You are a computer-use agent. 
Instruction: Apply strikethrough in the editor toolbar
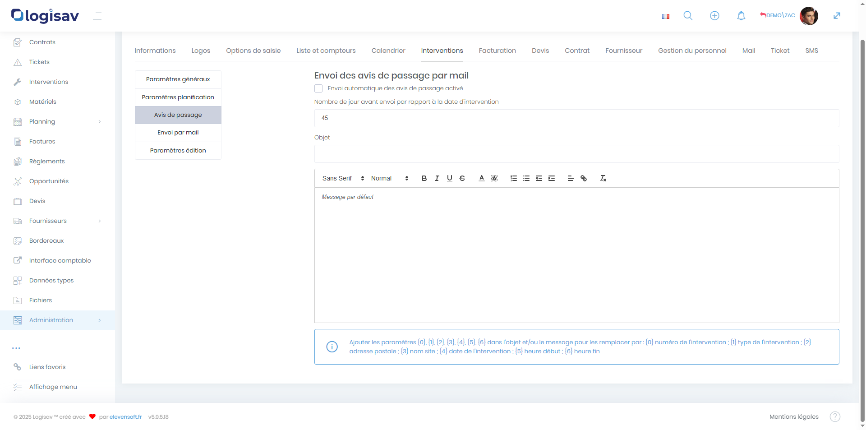462,178
